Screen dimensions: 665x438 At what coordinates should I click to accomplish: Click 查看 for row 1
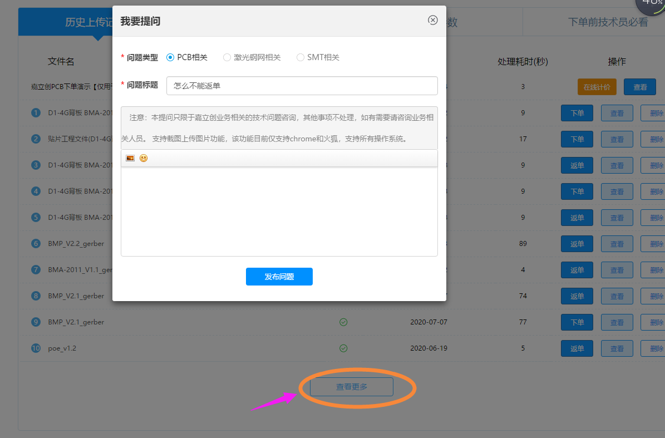pos(617,113)
